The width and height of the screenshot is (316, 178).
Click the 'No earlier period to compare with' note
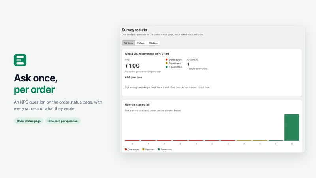click(x=143, y=72)
